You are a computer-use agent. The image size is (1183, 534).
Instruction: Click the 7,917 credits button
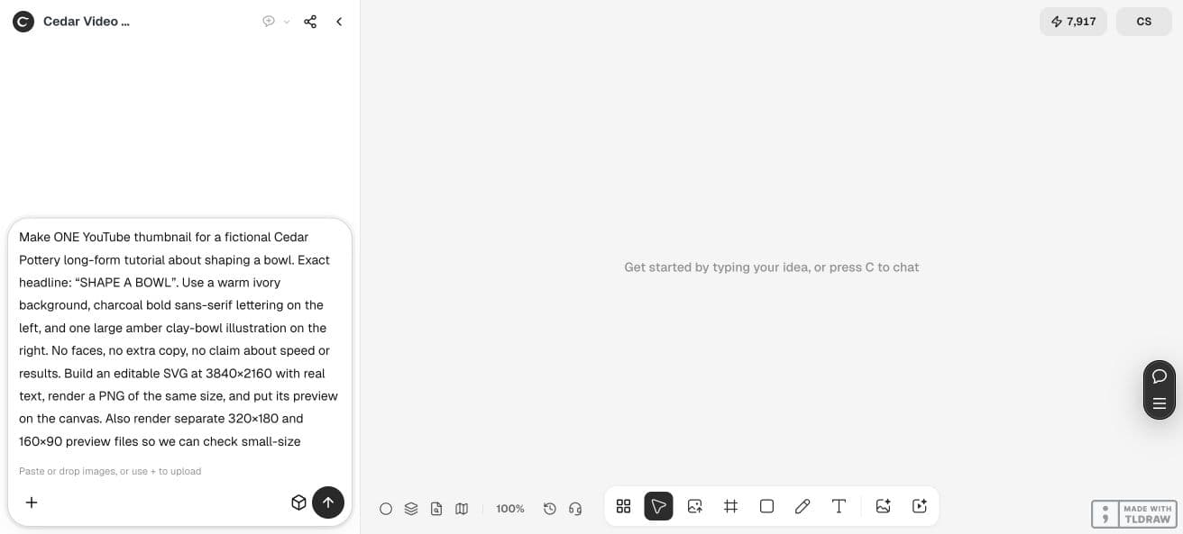pyautogui.click(x=1073, y=22)
